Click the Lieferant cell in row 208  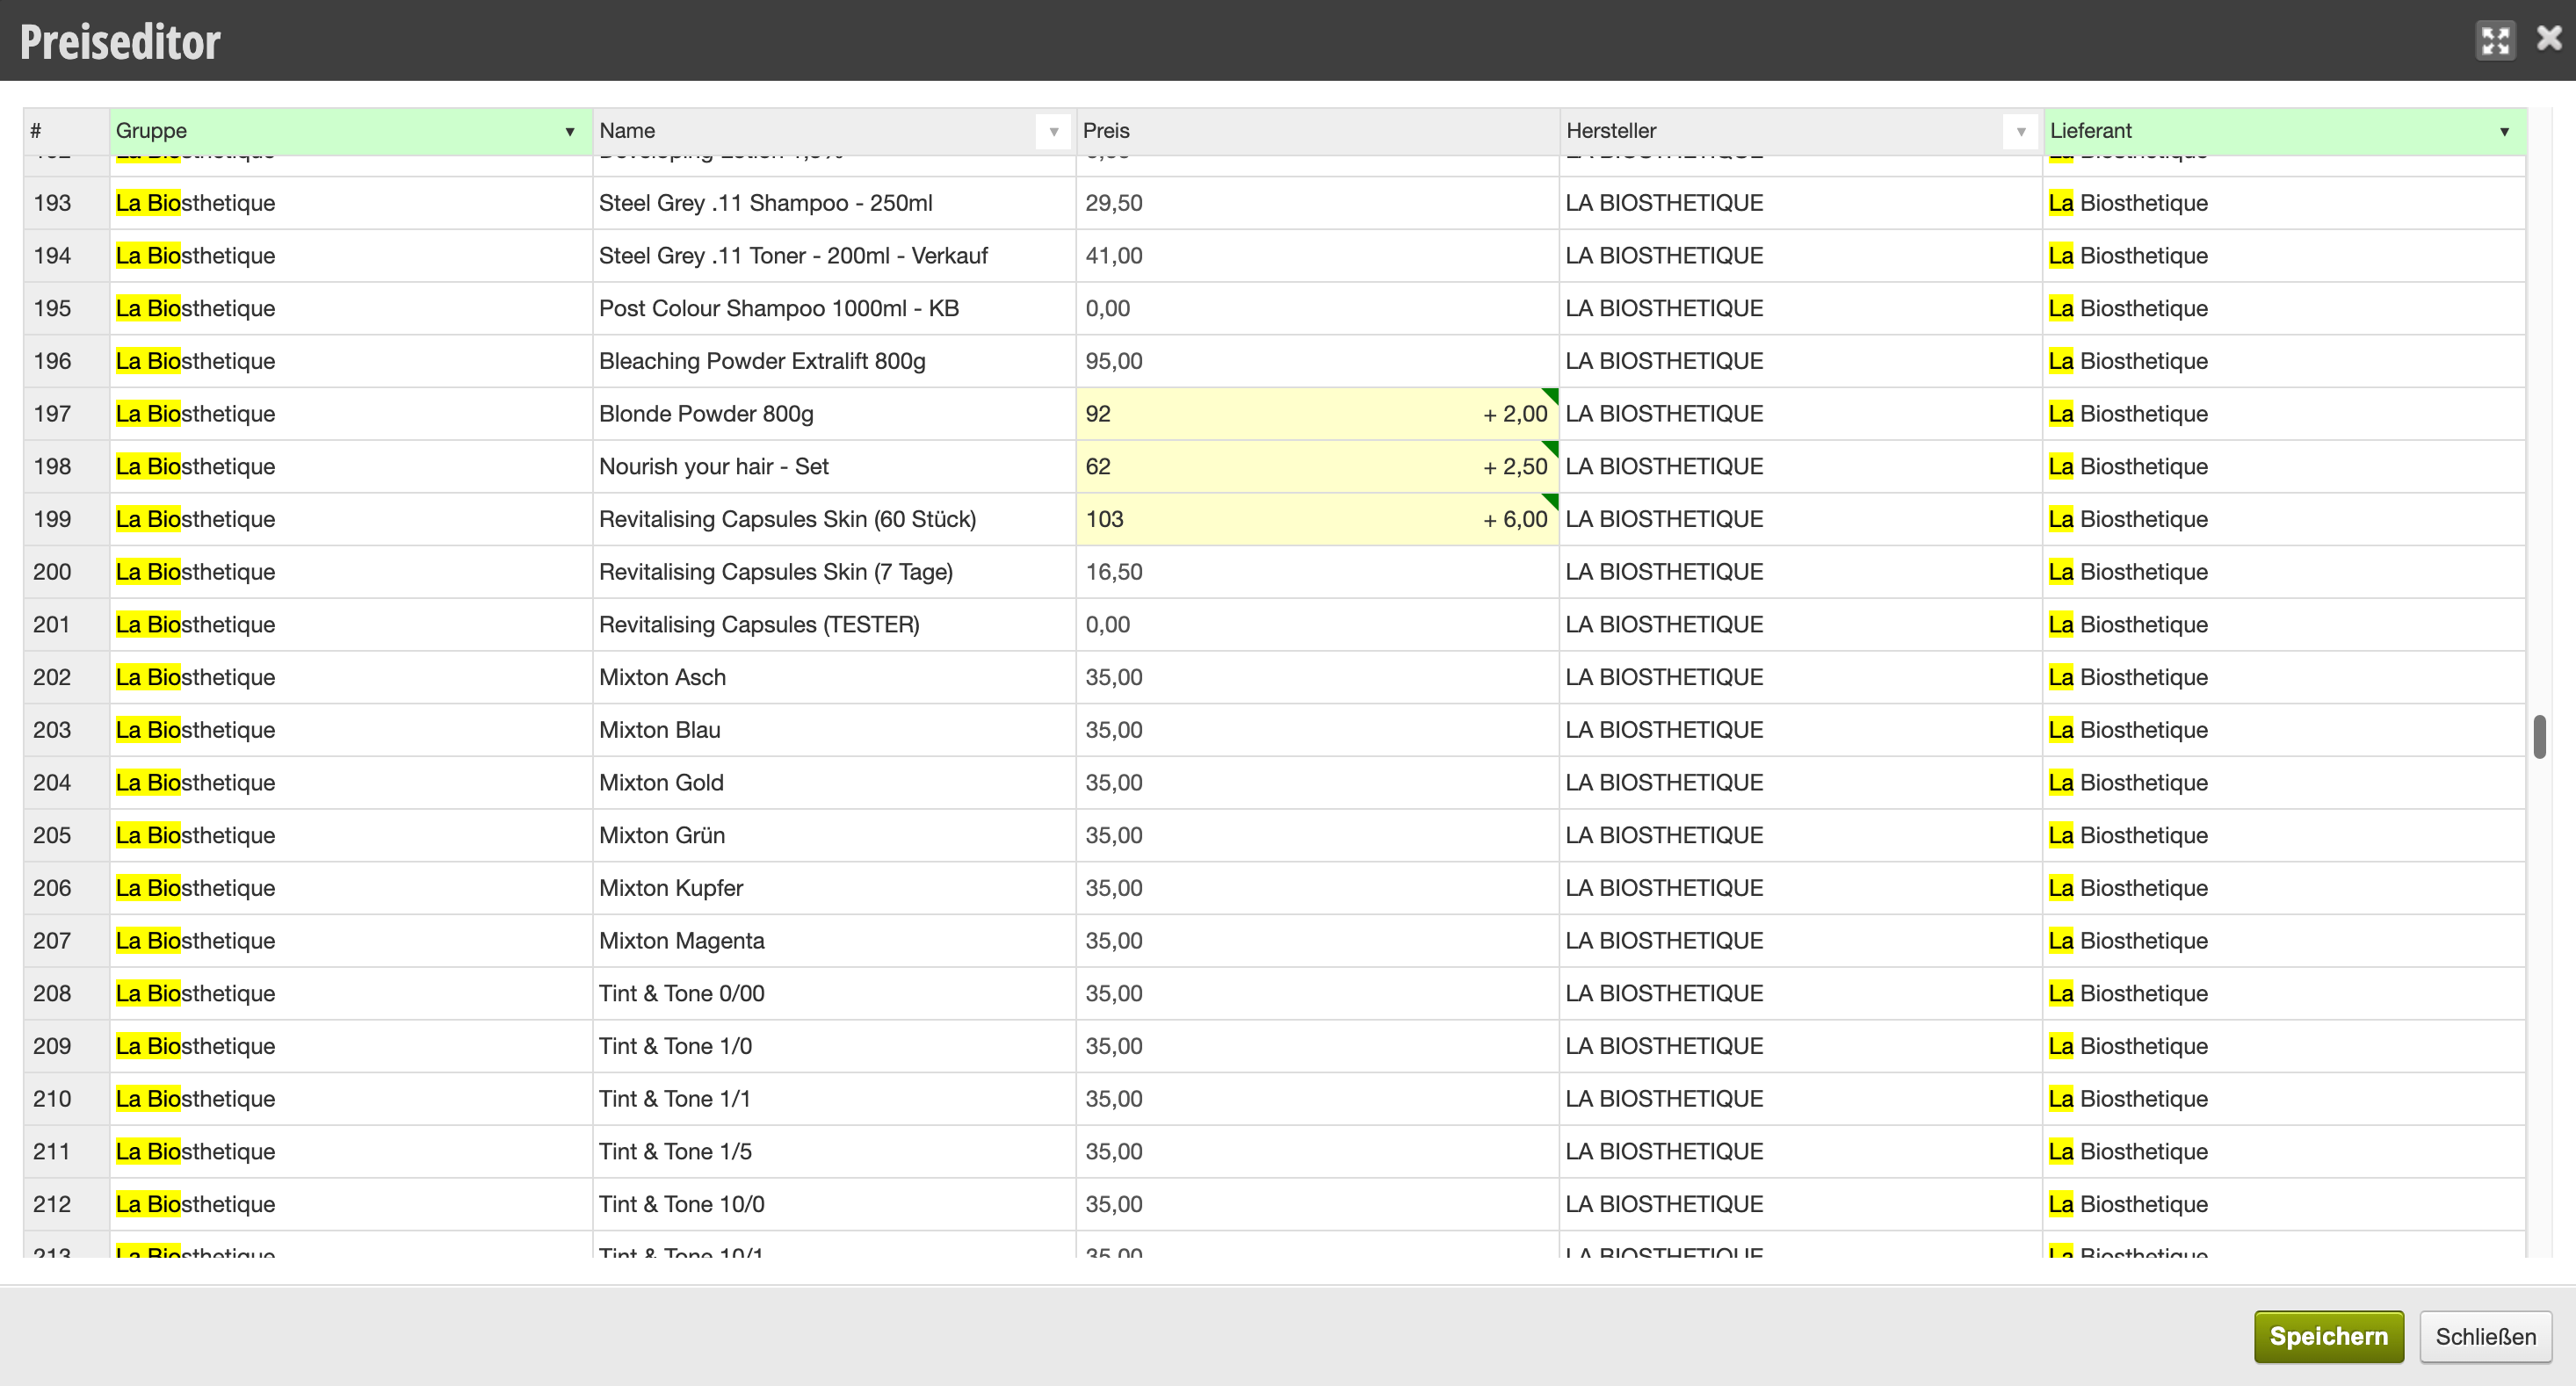pos(2284,994)
